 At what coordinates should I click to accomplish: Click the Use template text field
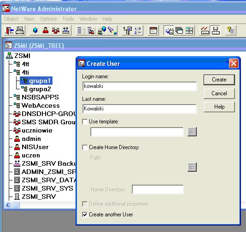click(x=137, y=132)
